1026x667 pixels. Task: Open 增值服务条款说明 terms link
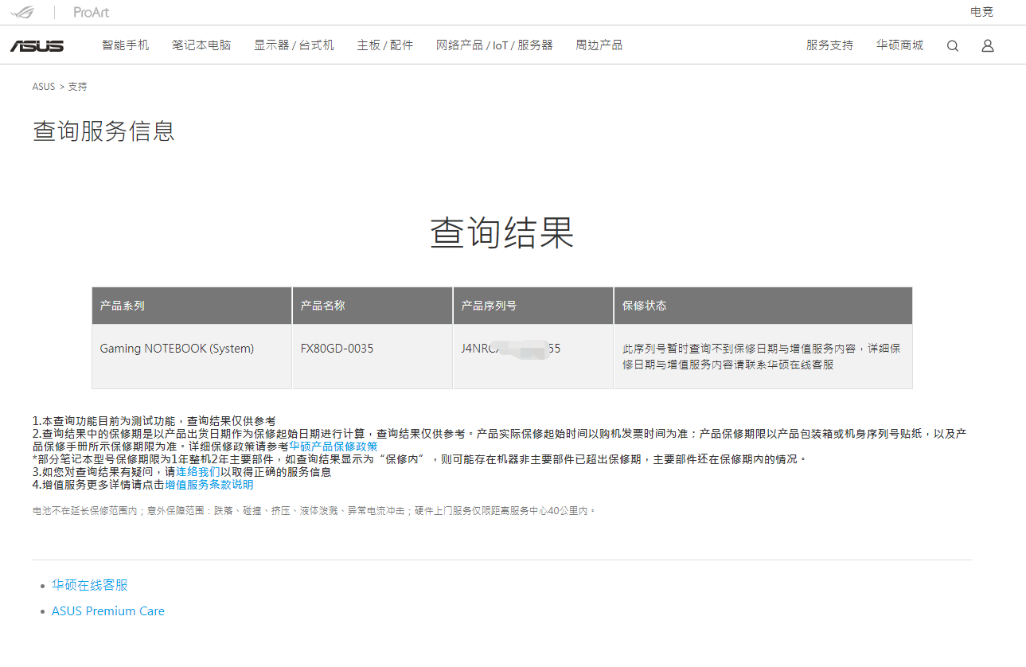[209, 485]
